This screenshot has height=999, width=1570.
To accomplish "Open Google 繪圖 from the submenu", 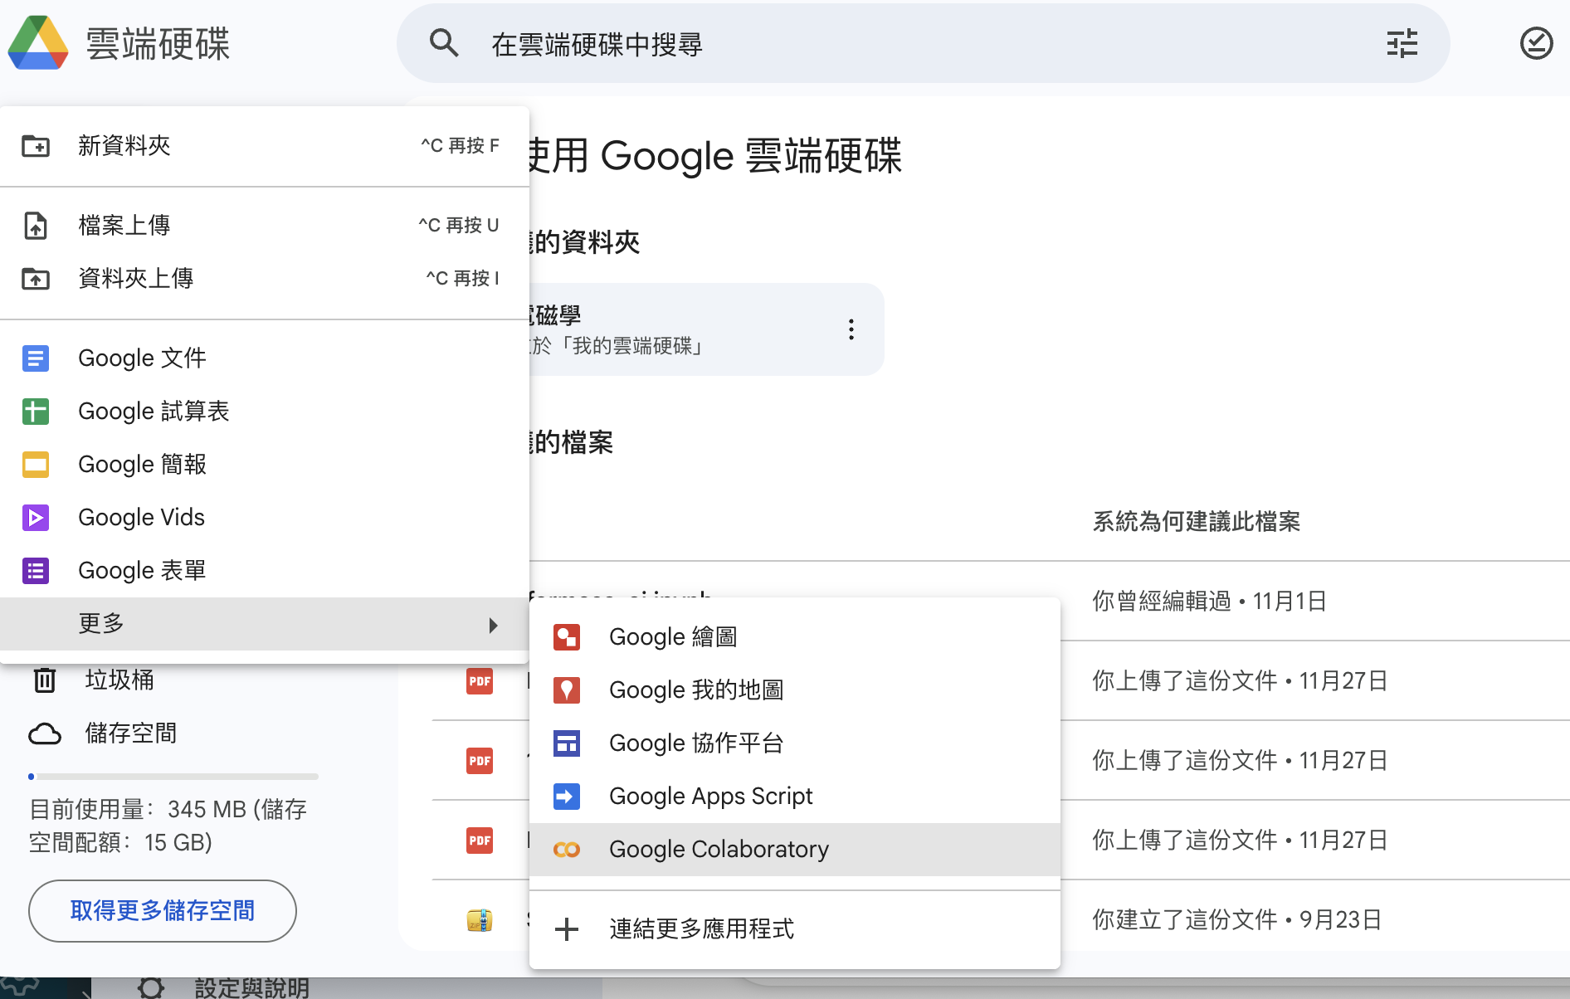I will click(x=672, y=636).
